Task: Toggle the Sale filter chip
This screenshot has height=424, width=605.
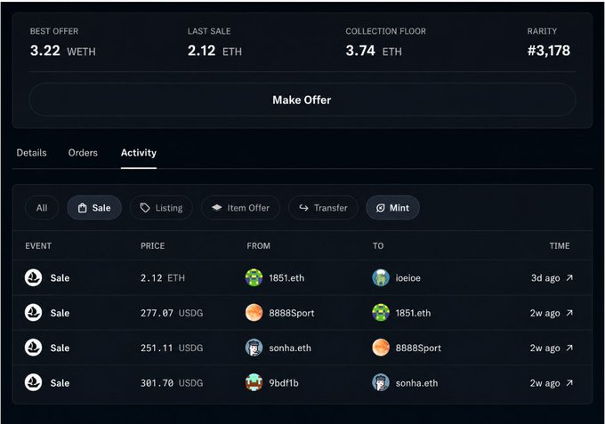Action: coord(94,208)
